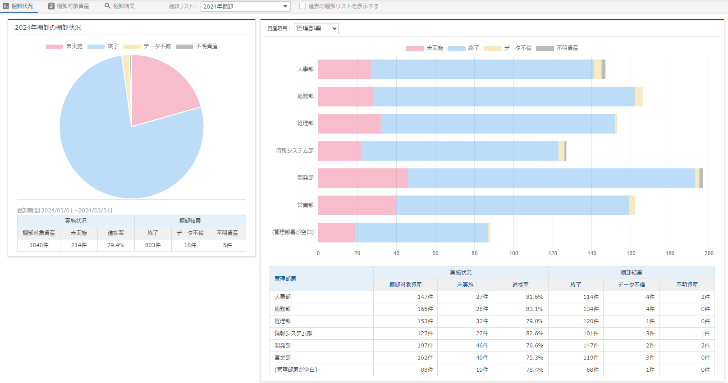Toggle 未実施 legend swatch in bar chart
Screen dimensions: 728x383
pos(415,48)
